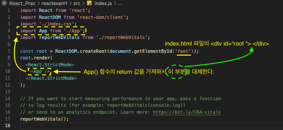Click line number 1 in the gutter

(x=9, y=10)
